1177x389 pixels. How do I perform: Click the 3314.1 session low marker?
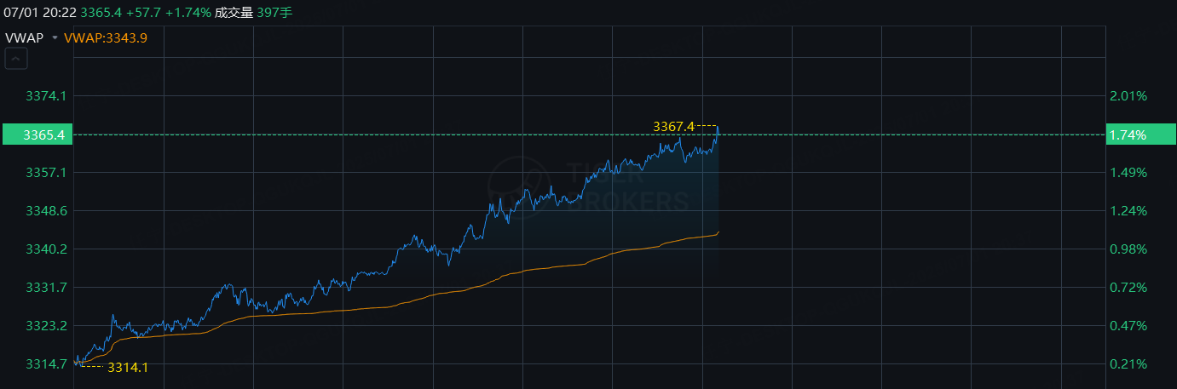(128, 367)
